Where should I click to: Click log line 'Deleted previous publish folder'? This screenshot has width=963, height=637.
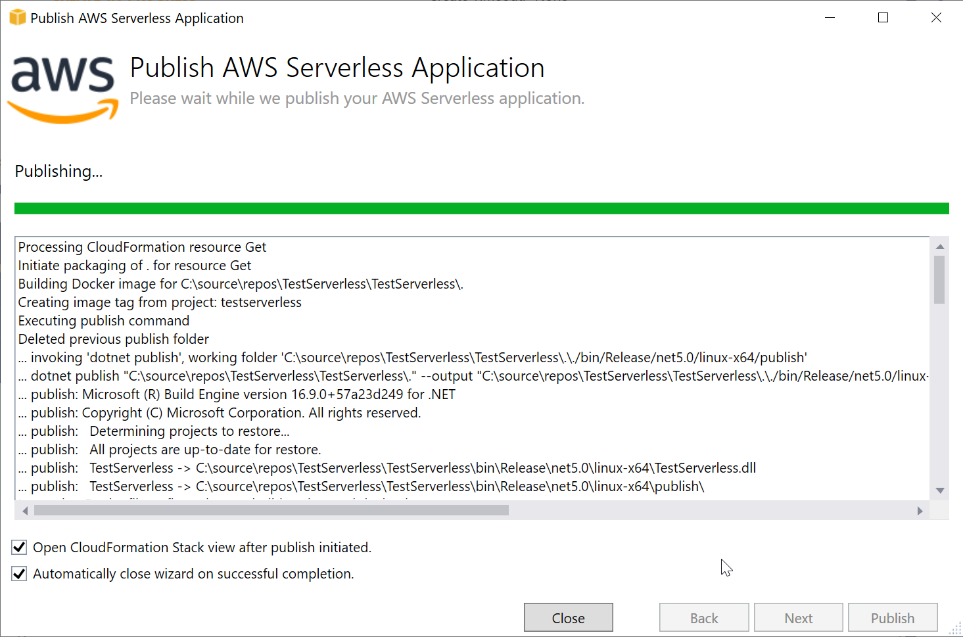[x=113, y=339]
